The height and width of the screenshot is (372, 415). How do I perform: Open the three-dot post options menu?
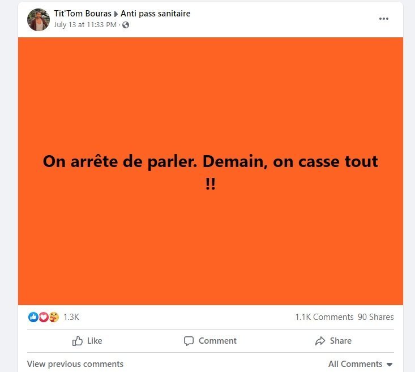coord(383,19)
